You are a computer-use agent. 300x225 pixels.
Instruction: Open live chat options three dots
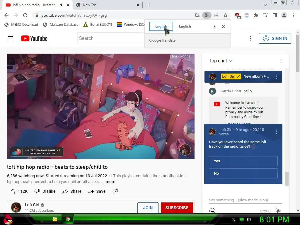click(x=281, y=61)
